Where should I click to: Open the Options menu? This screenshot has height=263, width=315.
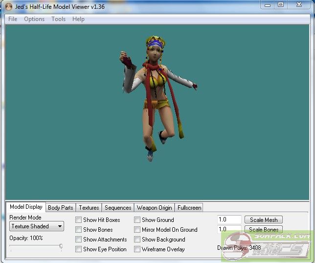(x=34, y=19)
